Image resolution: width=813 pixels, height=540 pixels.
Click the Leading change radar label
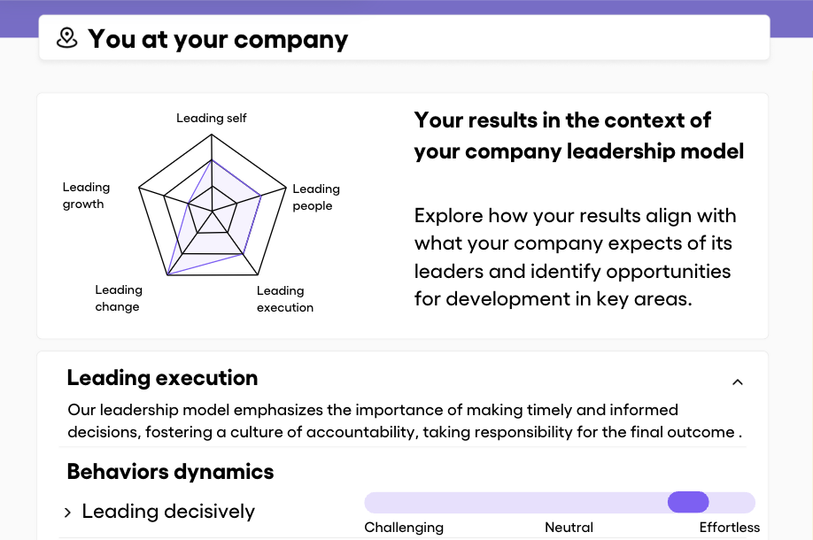point(119,298)
